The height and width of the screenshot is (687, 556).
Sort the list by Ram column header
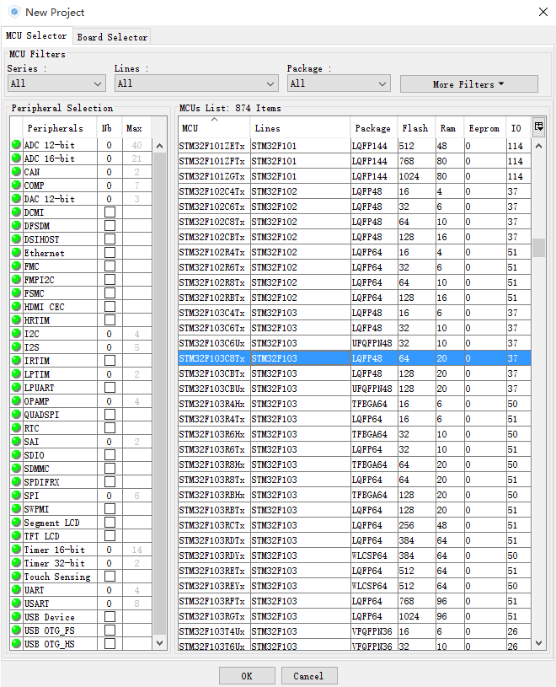tap(449, 128)
